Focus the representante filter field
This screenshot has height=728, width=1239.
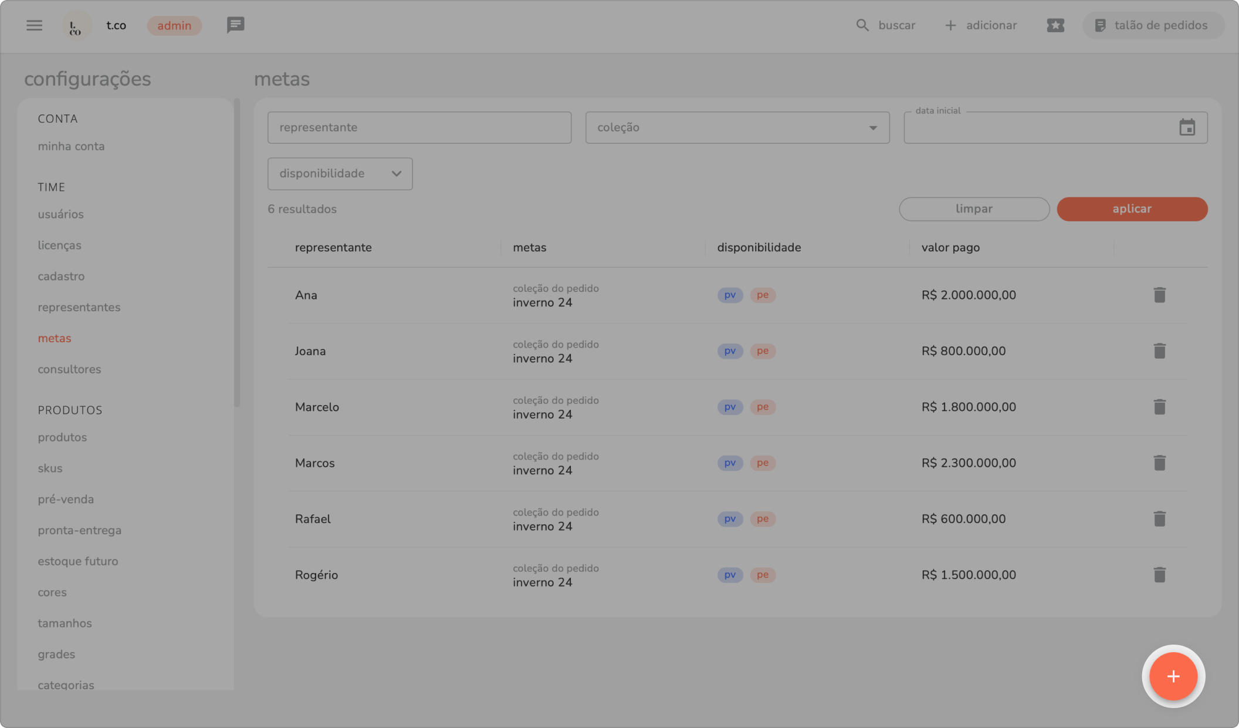419,127
